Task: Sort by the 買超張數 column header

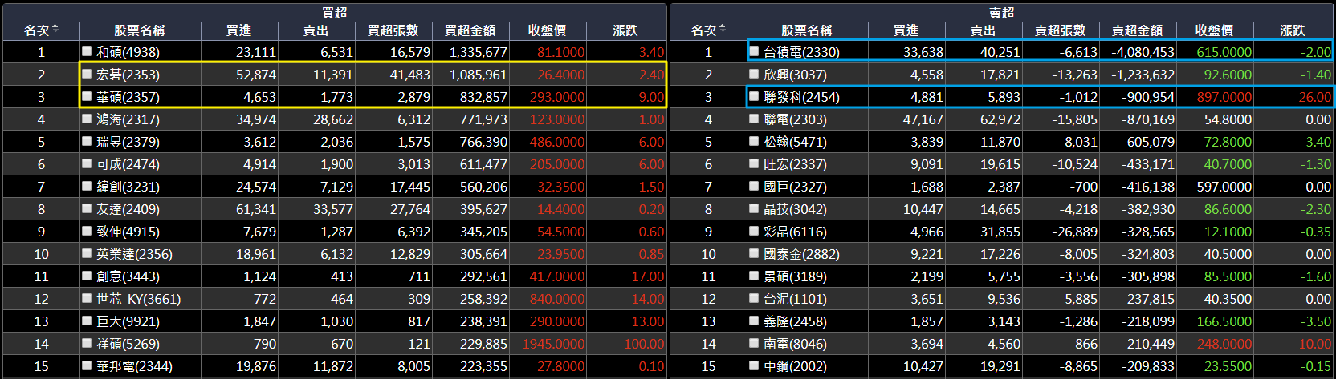Action: [393, 30]
